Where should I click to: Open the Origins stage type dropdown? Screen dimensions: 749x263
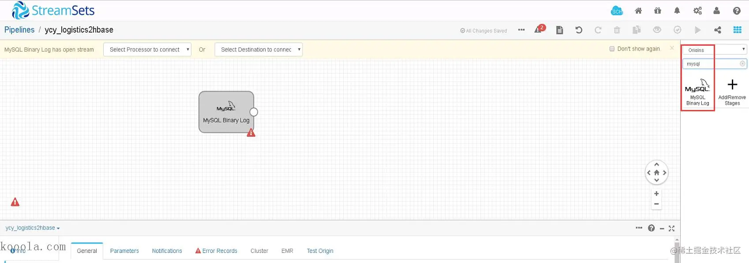(715, 50)
